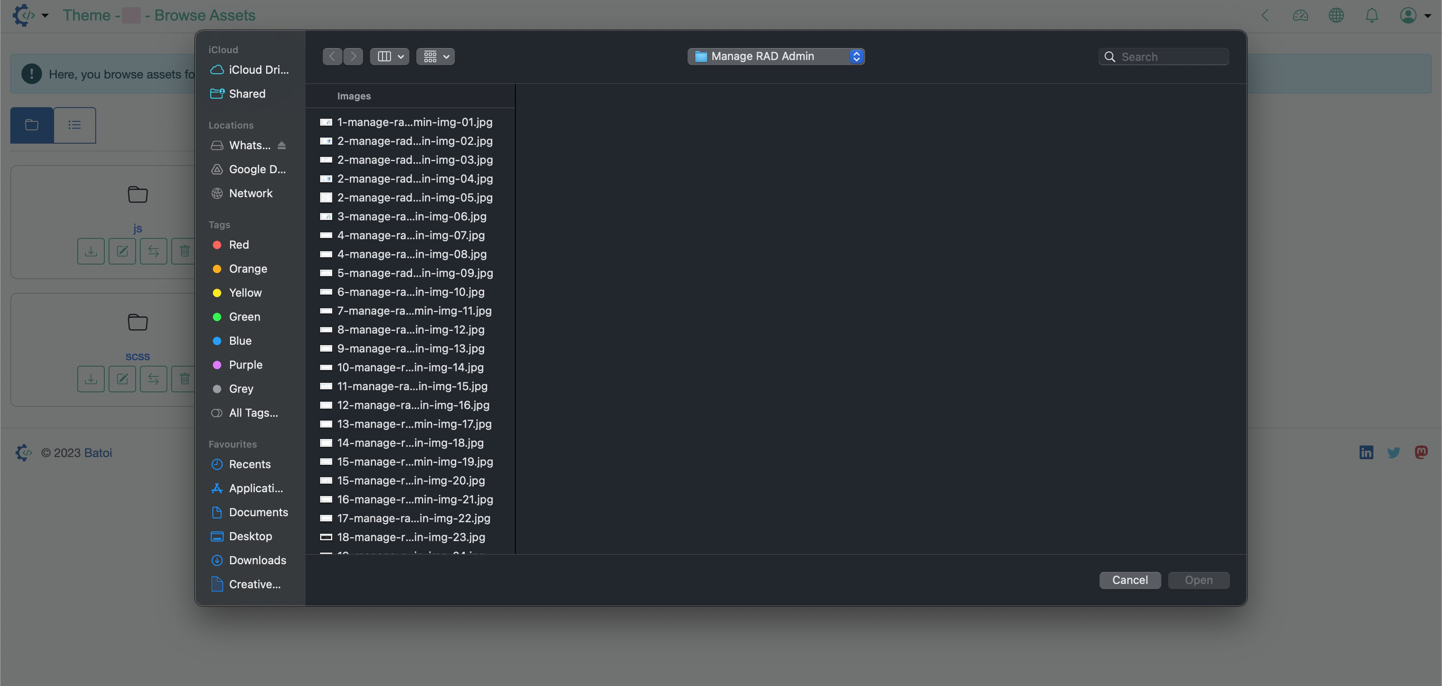Toggle Yellow tag in sidebar tags

tap(245, 292)
